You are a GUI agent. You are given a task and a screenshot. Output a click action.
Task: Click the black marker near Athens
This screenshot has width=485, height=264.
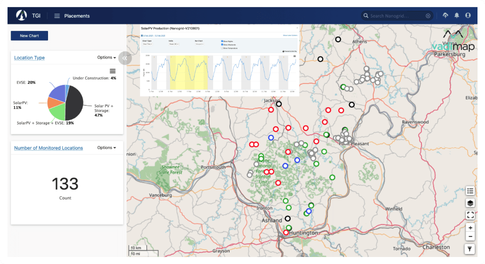tap(338, 39)
